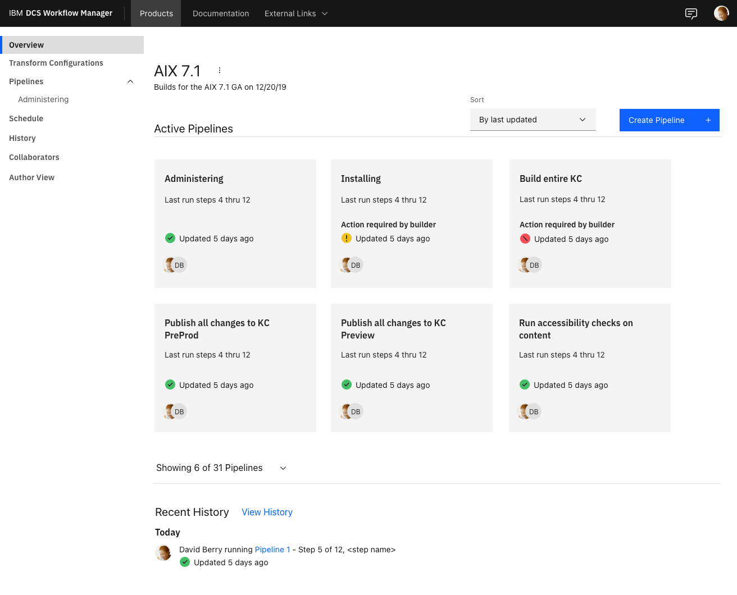Open Administering under Pipelines in sidebar
The height and width of the screenshot is (595, 737).
(43, 99)
